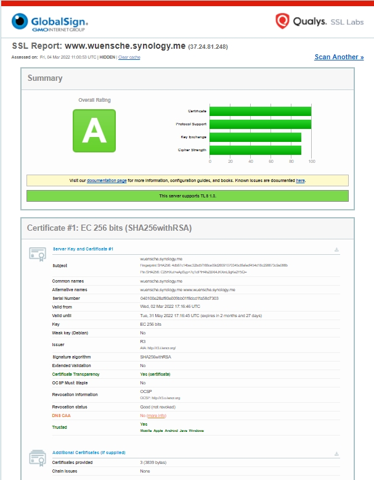Viewport: 374px width, 480px height.
Task: Download the Additional Certificates chain
Action: click(x=336, y=453)
